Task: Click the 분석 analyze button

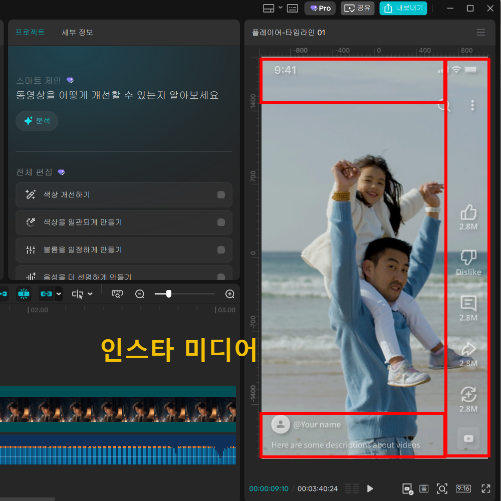Action: point(37,121)
